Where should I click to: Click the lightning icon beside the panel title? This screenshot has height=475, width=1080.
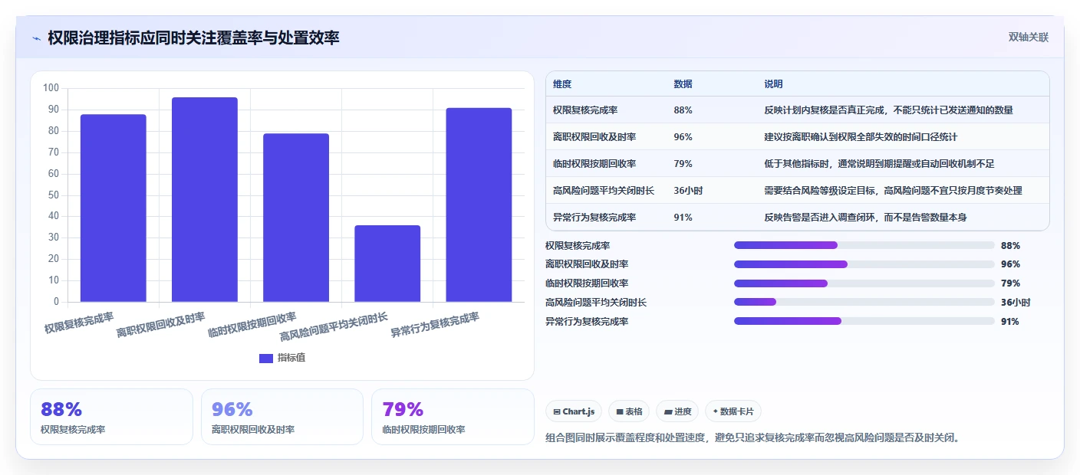[x=36, y=38]
